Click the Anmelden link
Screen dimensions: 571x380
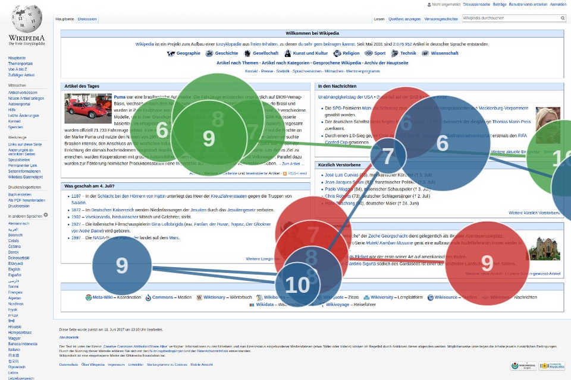point(557,4)
